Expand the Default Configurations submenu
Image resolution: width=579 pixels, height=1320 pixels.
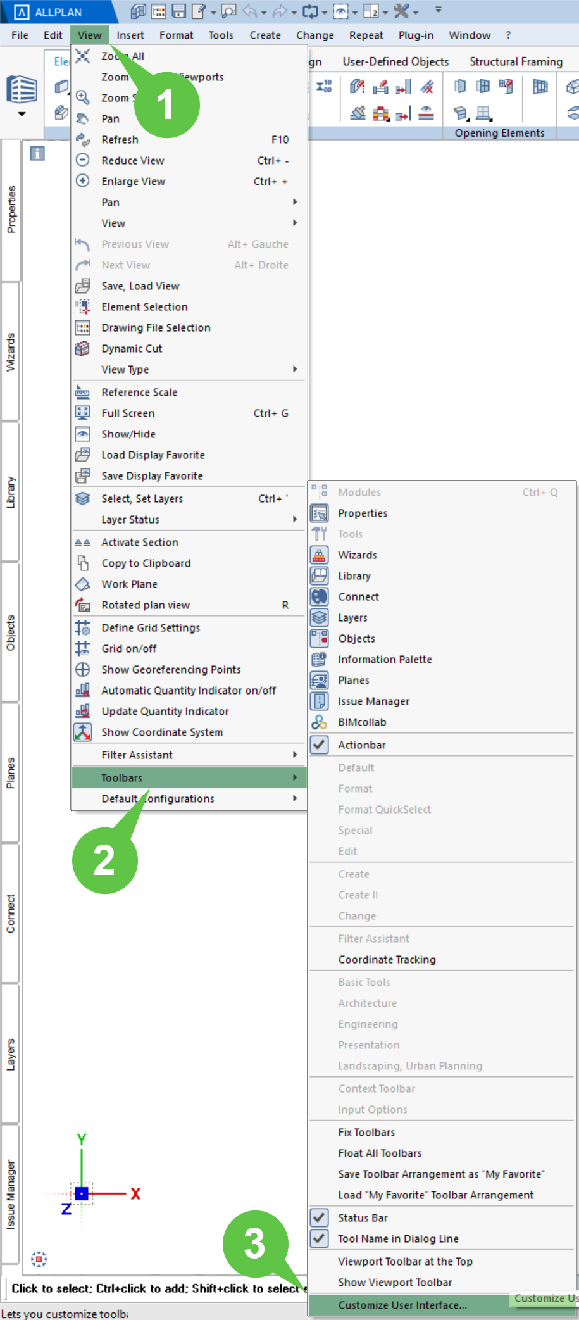pos(189,798)
